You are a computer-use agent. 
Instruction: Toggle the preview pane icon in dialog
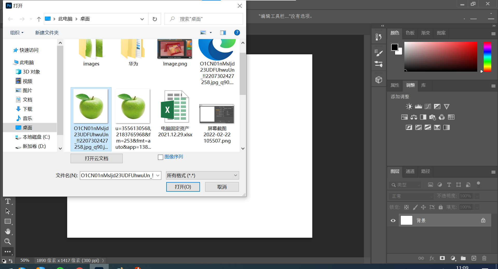tap(223, 33)
